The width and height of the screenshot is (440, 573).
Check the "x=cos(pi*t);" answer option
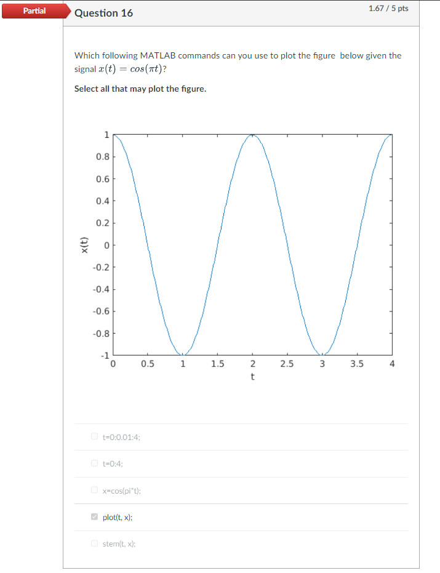(x=94, y=490)
